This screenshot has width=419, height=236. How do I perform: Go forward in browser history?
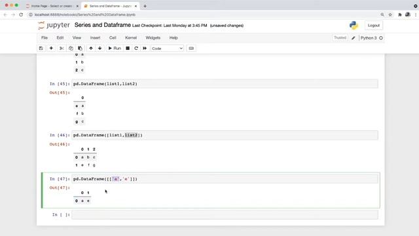(x=13, y=14)
